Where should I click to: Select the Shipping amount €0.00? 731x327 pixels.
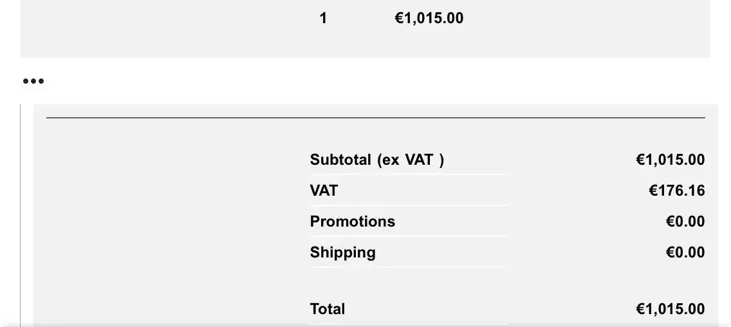click(x=685, y=252)
